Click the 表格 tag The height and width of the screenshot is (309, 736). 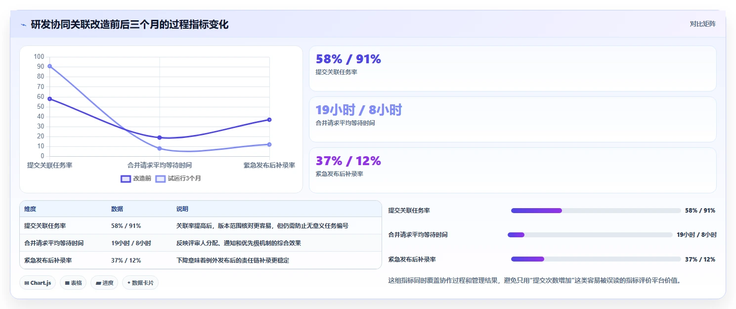pyautogui.click(x=73, y=283)
